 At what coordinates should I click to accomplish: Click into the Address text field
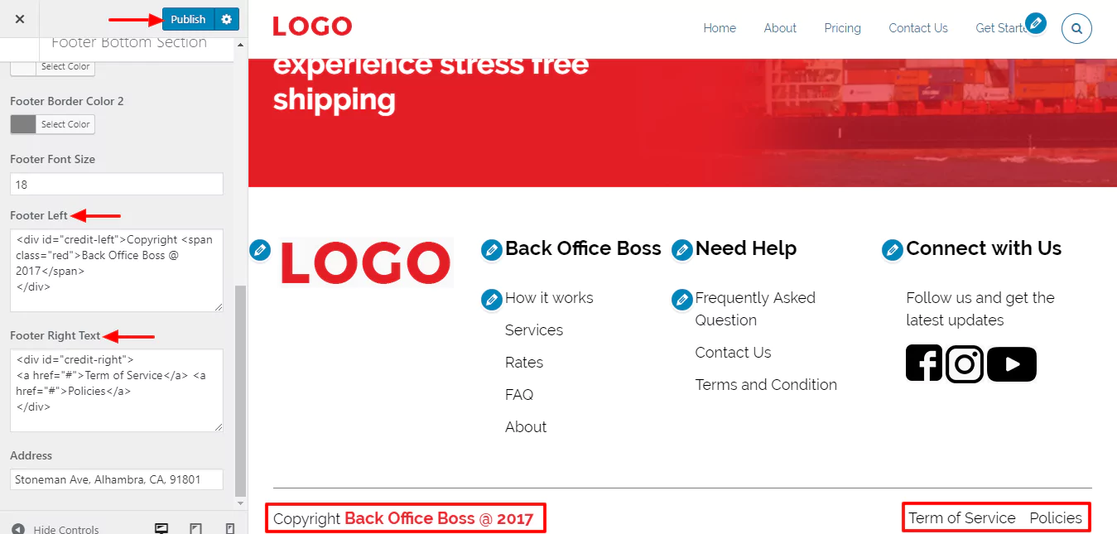click(117, 479)
